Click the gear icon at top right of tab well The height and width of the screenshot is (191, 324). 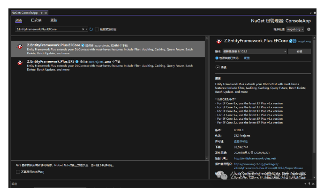click(315, 13)
